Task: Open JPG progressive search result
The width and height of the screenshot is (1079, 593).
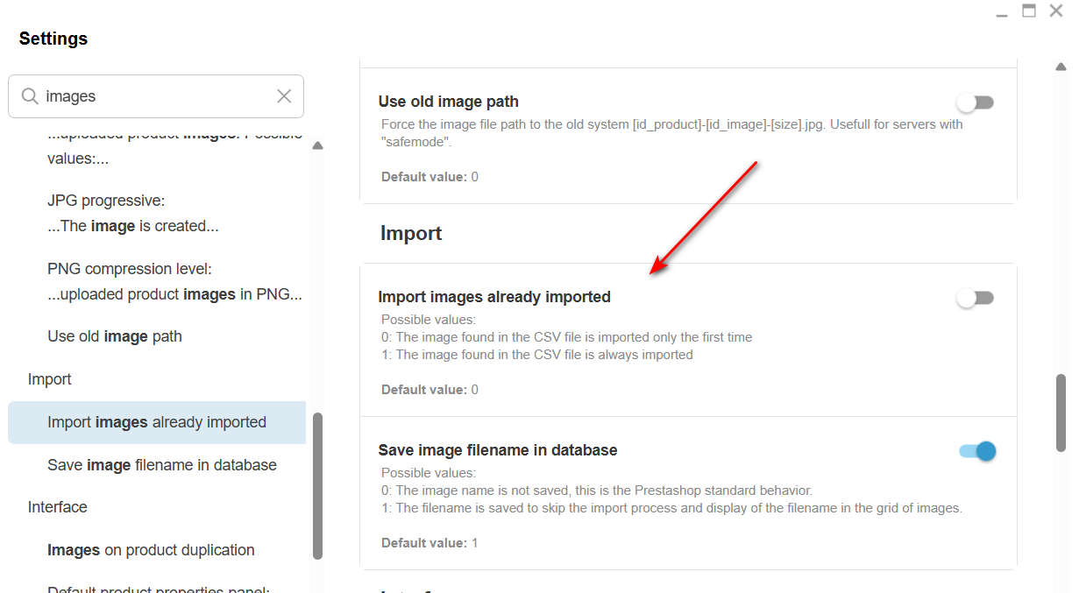Action: pyautogui.click(x=133, y=213)
